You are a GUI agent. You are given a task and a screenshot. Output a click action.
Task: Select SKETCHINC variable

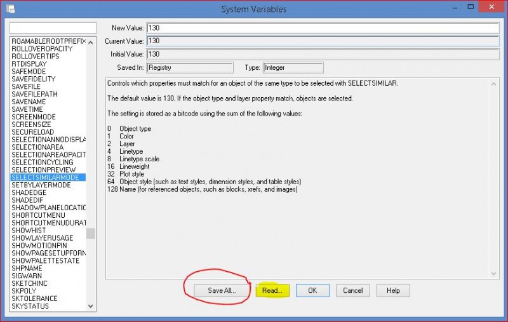pos(29,283)
